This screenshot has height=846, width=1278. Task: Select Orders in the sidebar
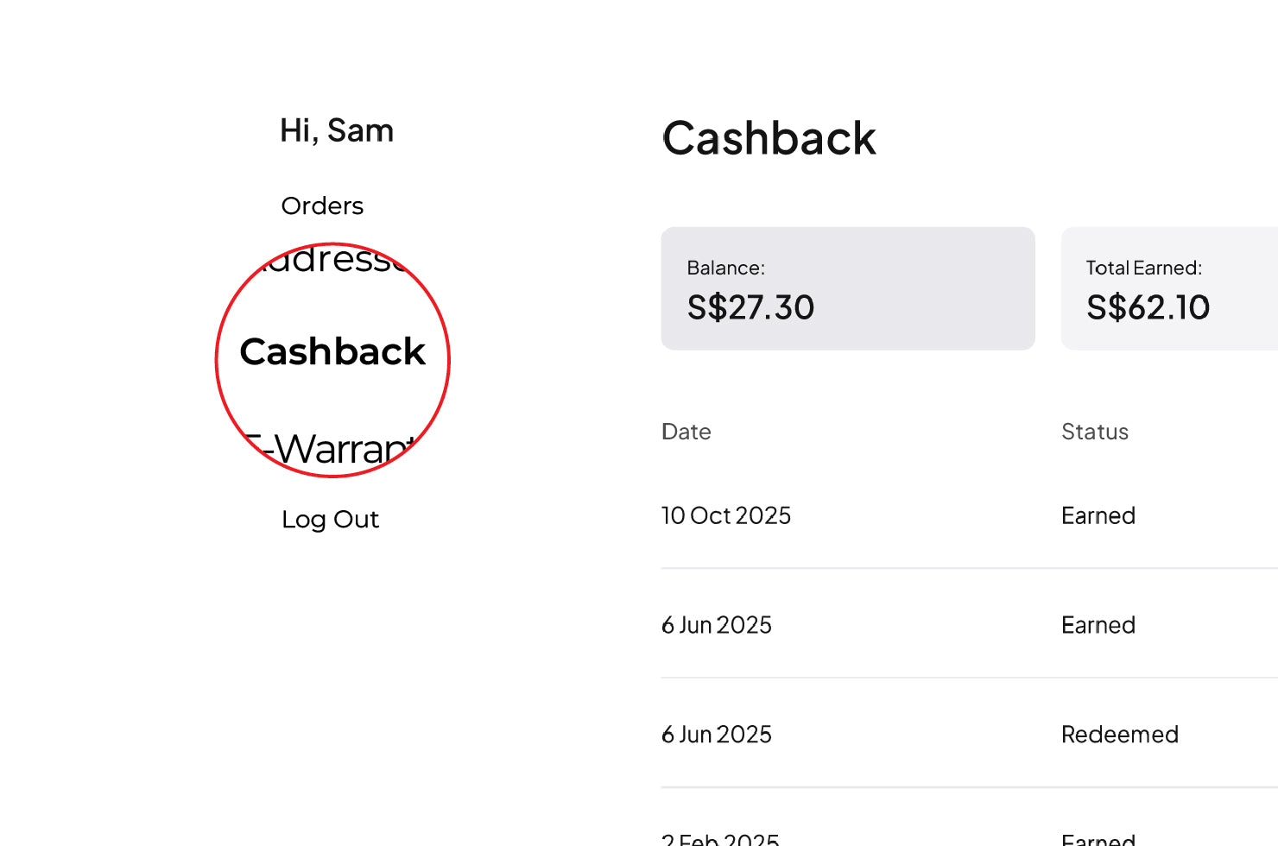pyautogui.click(x=321, y=205)
